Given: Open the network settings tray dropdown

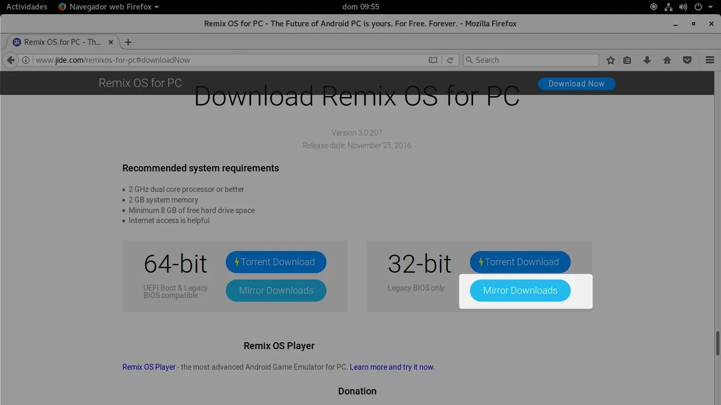Looking at the screenshot, I should 668,7.
